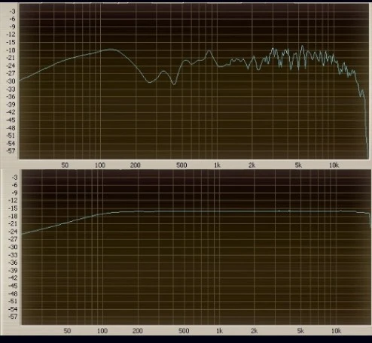Select the 5k label below the upper spectrum
372x343 pixels.
click(x=298, y=165)
